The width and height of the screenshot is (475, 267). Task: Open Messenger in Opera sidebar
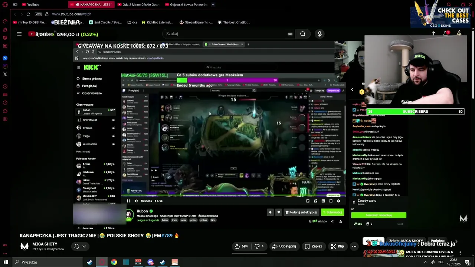pos(5,58)
